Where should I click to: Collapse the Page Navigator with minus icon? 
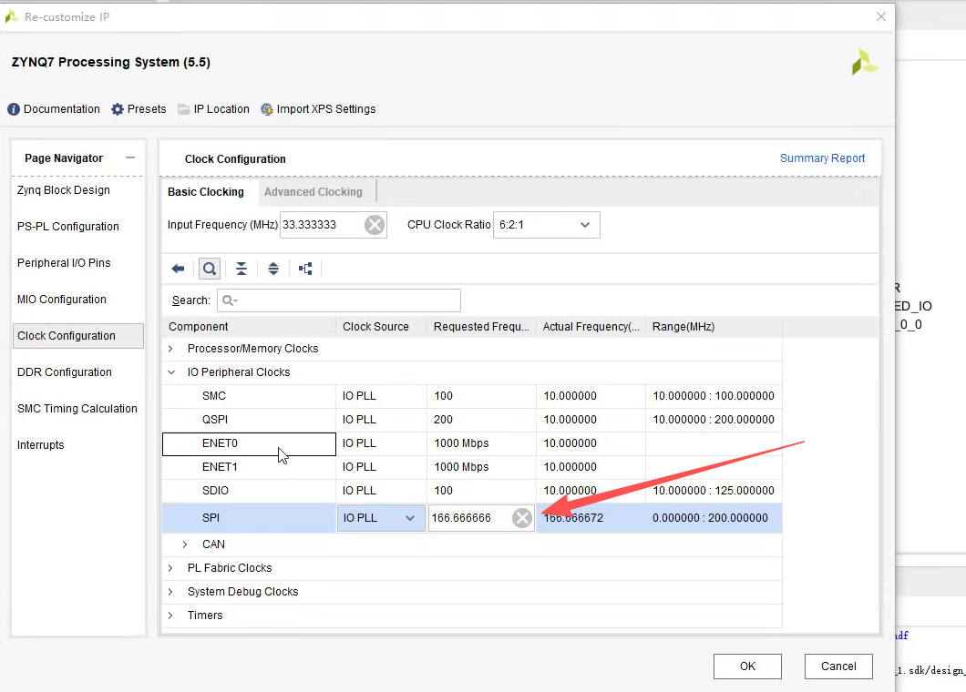[x=130, y=158]
